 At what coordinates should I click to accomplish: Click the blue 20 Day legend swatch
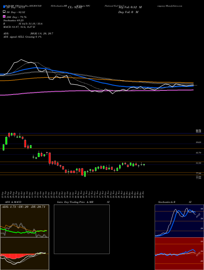pyautogui.click(x=4, y=7)
